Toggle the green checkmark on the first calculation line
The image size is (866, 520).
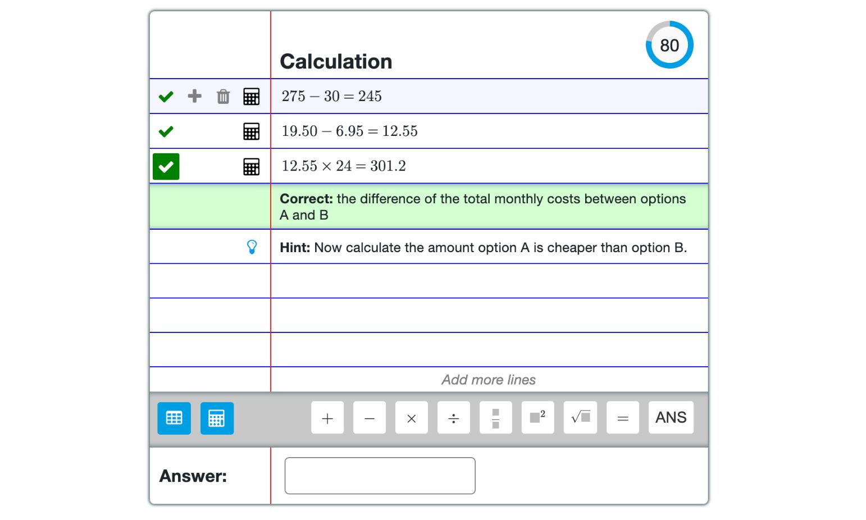coord(165,96)
